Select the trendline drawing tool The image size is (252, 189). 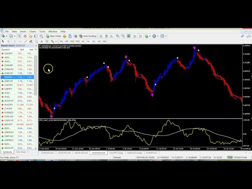click(x=25, y=41)
